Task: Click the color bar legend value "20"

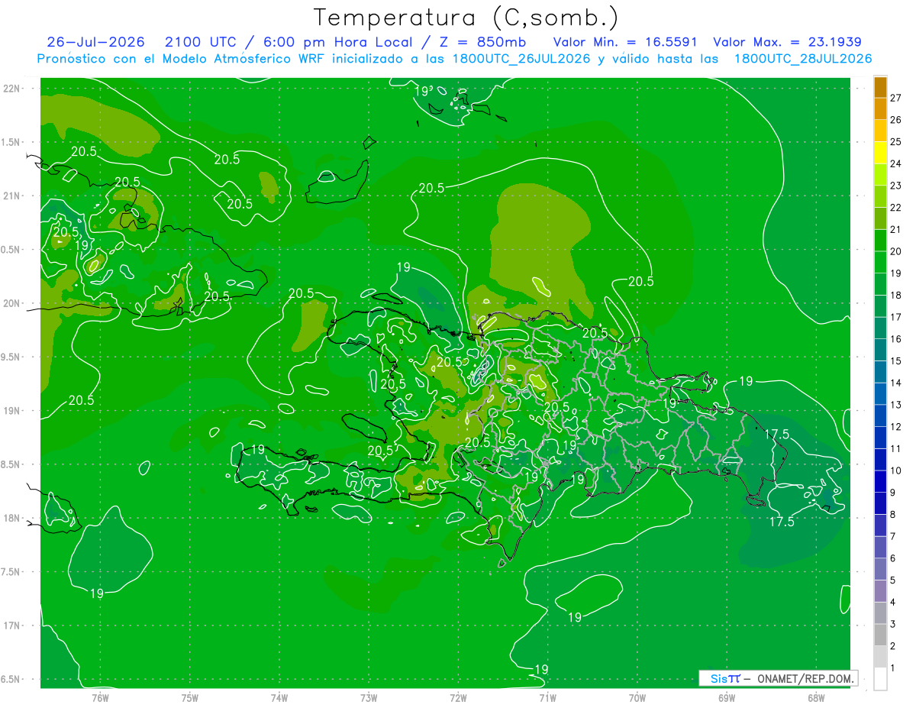Action: (x=895, y=251)
